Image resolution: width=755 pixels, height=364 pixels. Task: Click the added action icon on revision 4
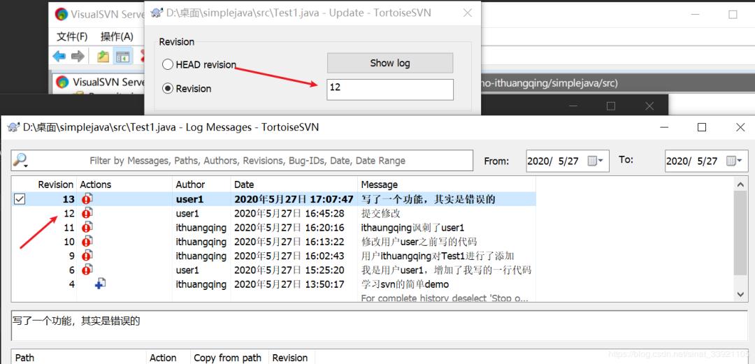coord(100,284)
